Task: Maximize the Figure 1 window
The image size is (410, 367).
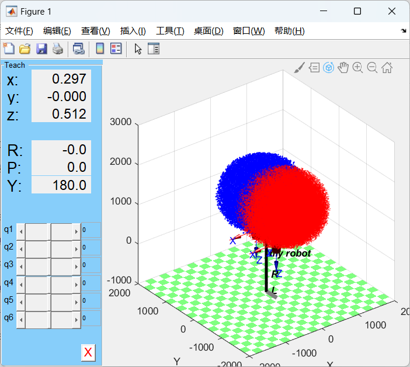Action: (x=357, y=11)
